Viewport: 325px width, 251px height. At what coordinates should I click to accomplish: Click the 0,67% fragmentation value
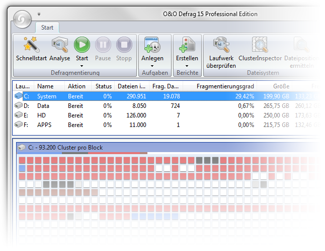click(x=246, y=106)
